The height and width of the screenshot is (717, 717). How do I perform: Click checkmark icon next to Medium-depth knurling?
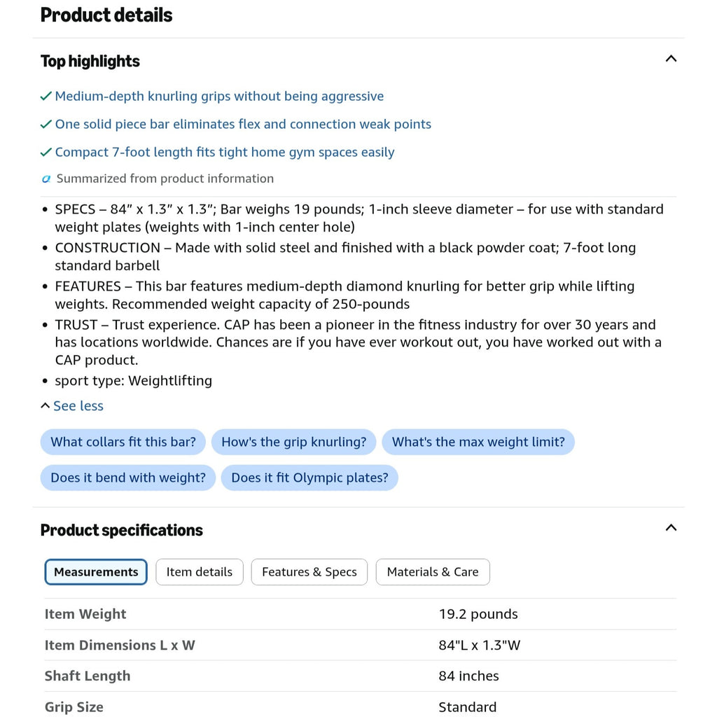click(46, 97)
